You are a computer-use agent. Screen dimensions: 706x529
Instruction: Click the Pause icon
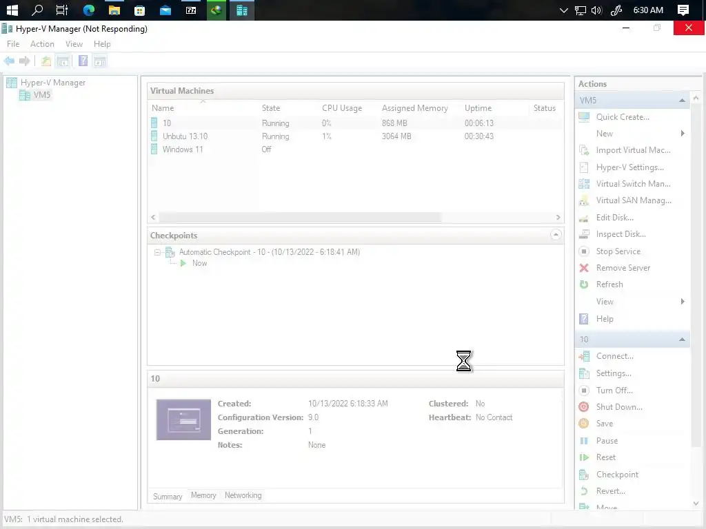584,441
